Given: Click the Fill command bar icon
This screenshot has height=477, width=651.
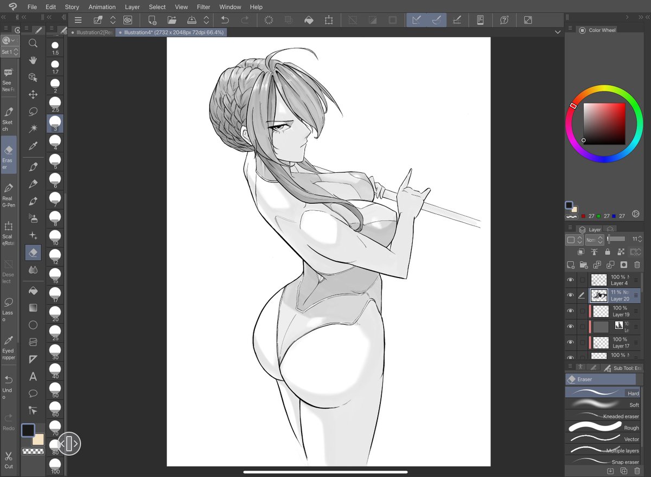Looking at the screenshot, I should (309, 20).
